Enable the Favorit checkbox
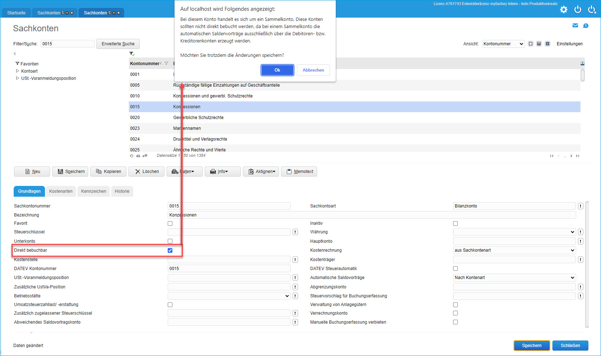This screenshot has width=601, height=356. (170, 224)
